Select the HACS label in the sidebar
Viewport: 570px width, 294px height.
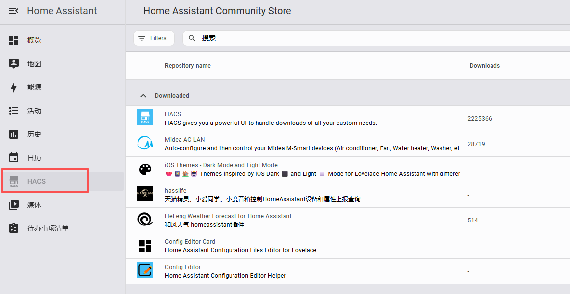(x=36, y=181)
